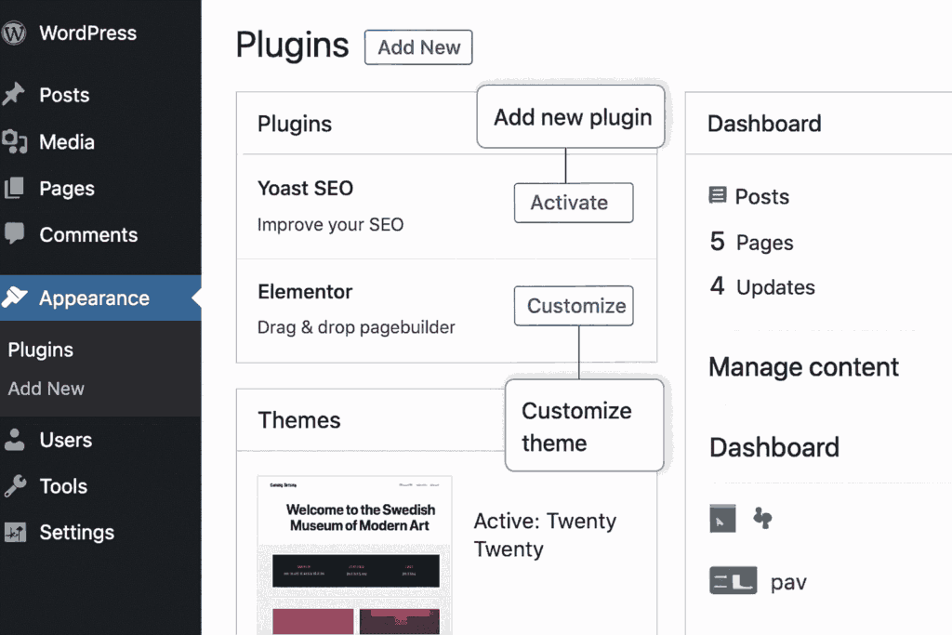
Task: Click the Users person icon
Action: pyautogui.click(x=14, y=440)
